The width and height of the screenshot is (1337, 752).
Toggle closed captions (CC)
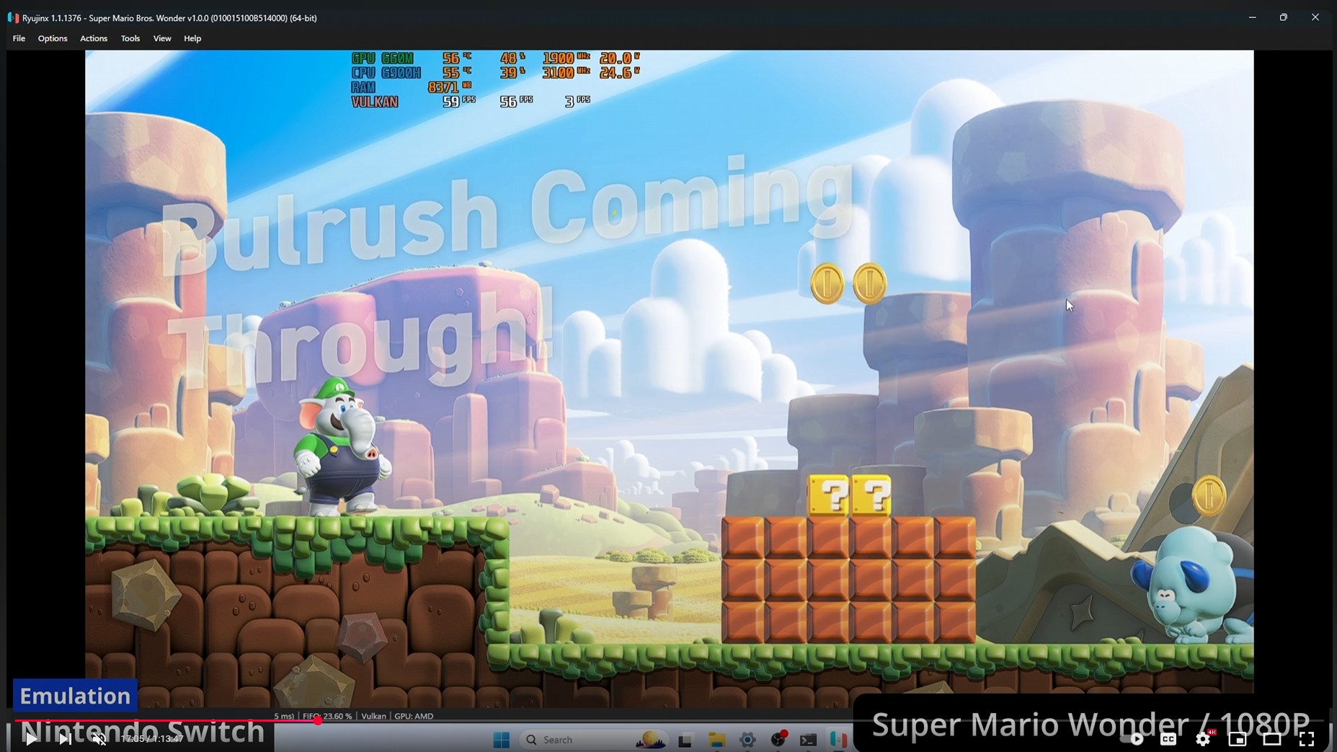click(1168, 738)
